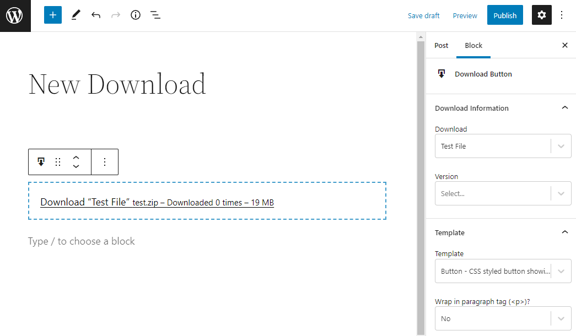Open editor settings with the gear icon

[541, 15]
